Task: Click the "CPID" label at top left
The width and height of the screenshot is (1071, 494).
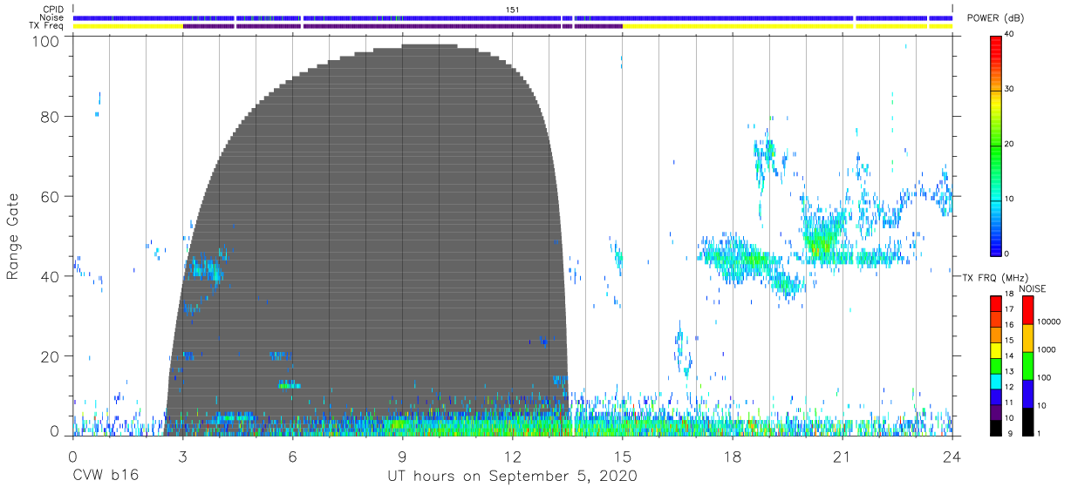Action: pyautogui.click(x=54, y=10)
